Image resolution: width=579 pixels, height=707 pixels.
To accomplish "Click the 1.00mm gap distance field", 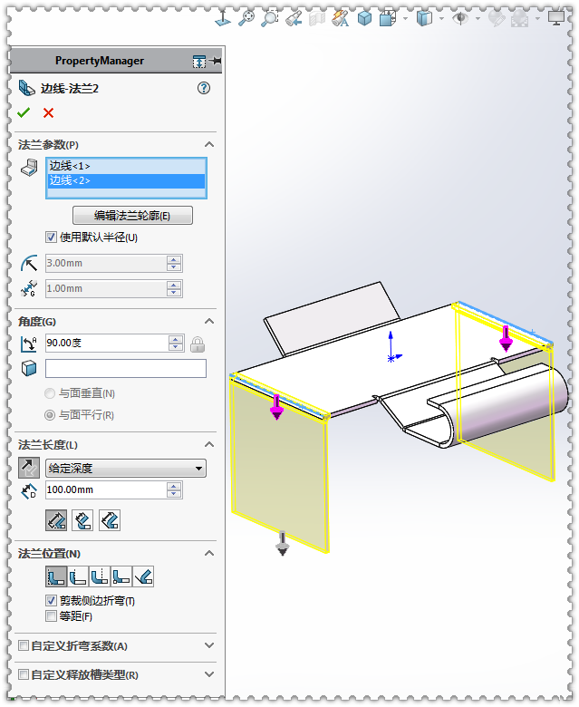I will pyautogui.click(x=106, y=288).
